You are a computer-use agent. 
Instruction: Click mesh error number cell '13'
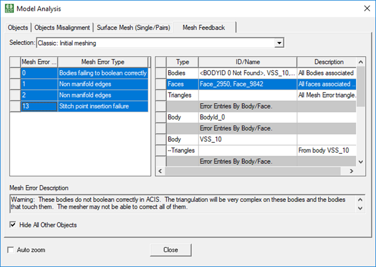click(39, 106)
